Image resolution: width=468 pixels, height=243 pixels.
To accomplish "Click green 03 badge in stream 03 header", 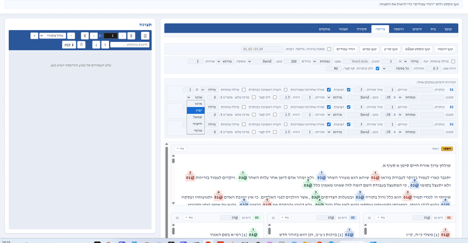I will click(257, 218).
